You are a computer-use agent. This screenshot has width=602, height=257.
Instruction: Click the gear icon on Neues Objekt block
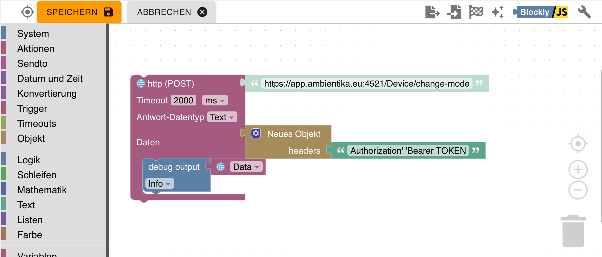256,133
